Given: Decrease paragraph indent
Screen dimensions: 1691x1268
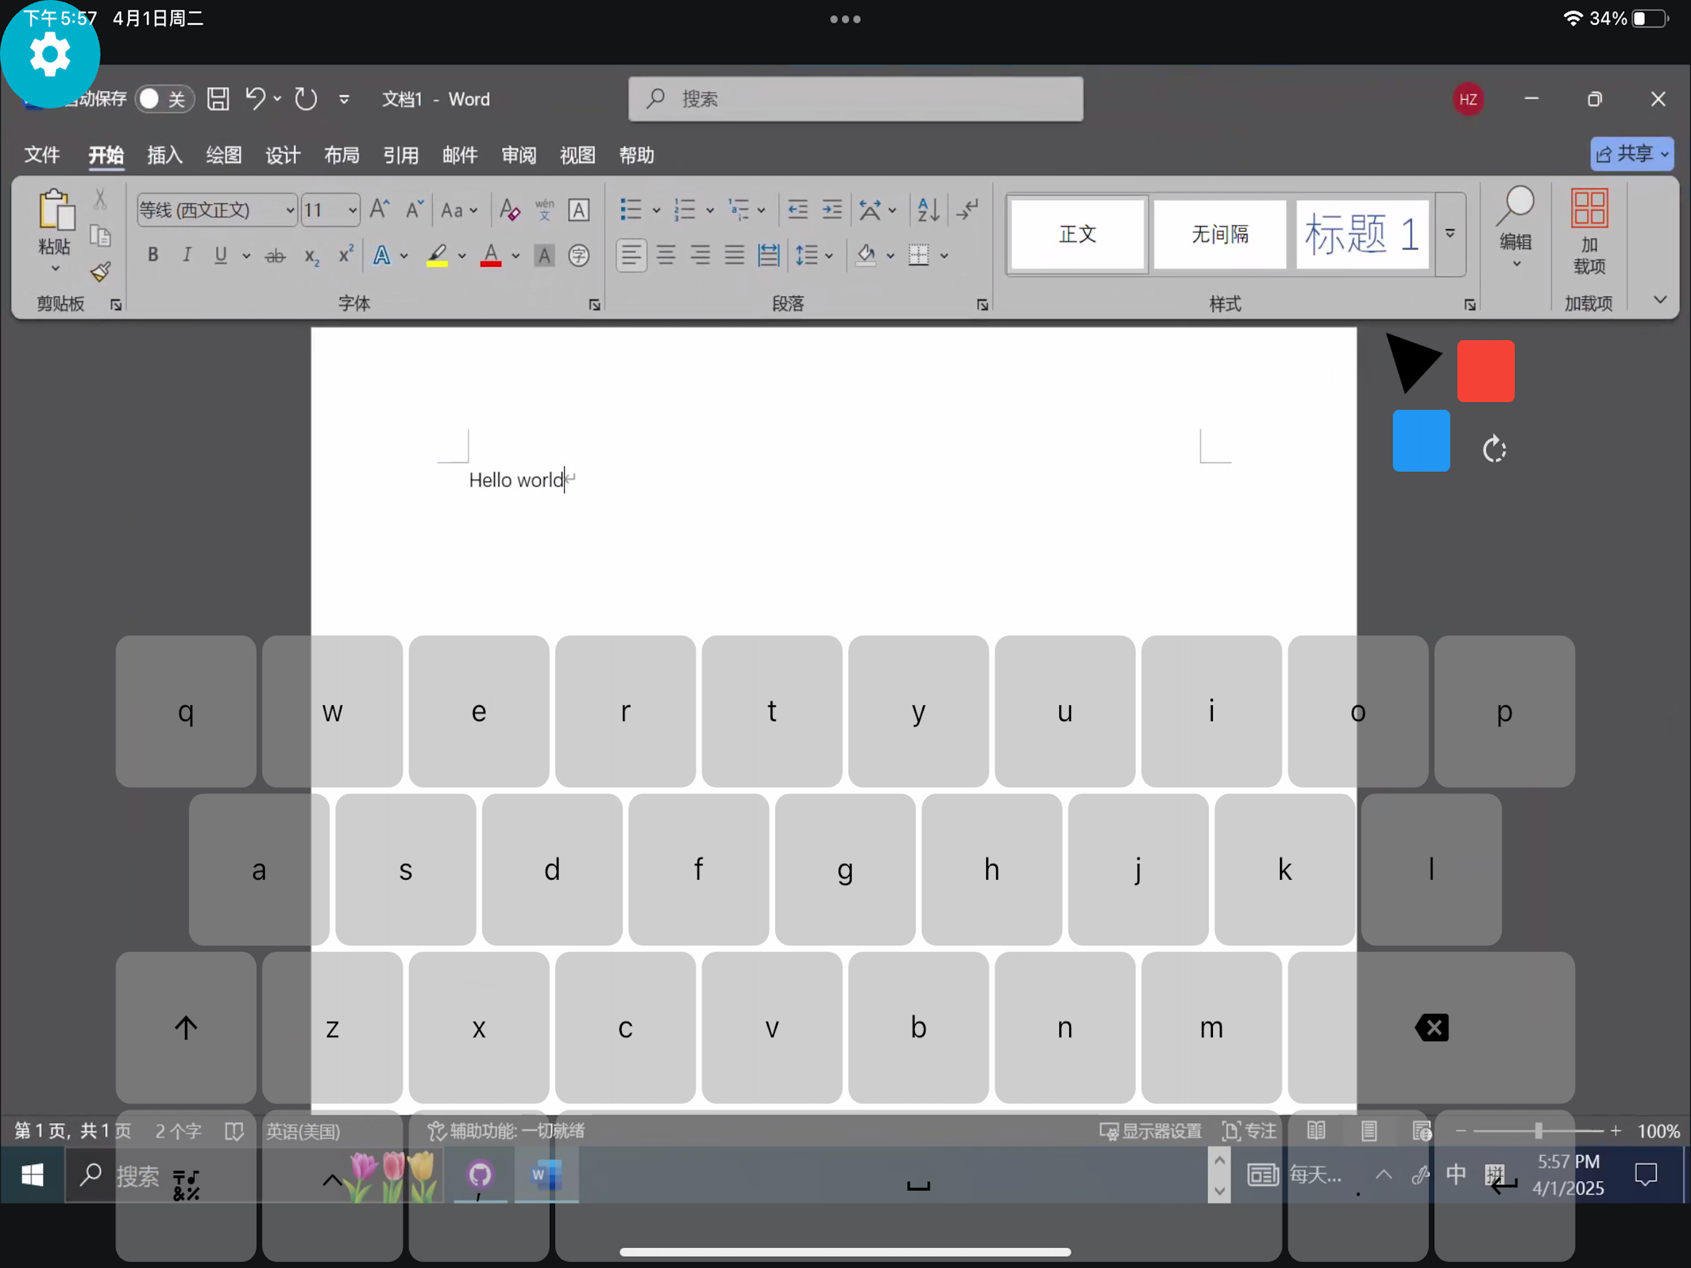Looking at the screenshot, I should click(x=798, y=209).
